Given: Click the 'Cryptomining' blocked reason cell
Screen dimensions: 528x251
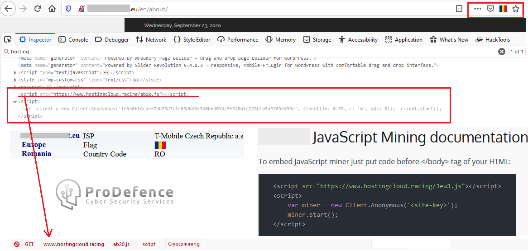Looking at the screenshot, I should pos(184,244).
